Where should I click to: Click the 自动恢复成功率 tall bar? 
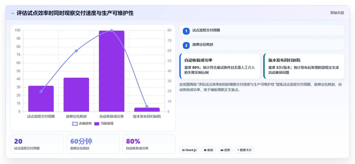[112, 71]
